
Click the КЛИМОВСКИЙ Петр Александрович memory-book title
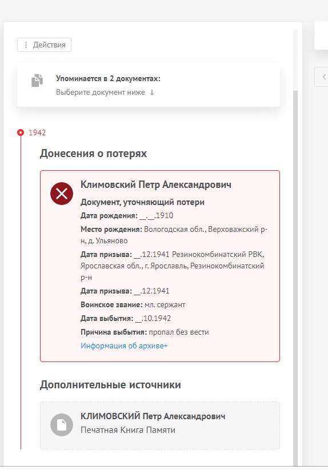pos(153,416)
